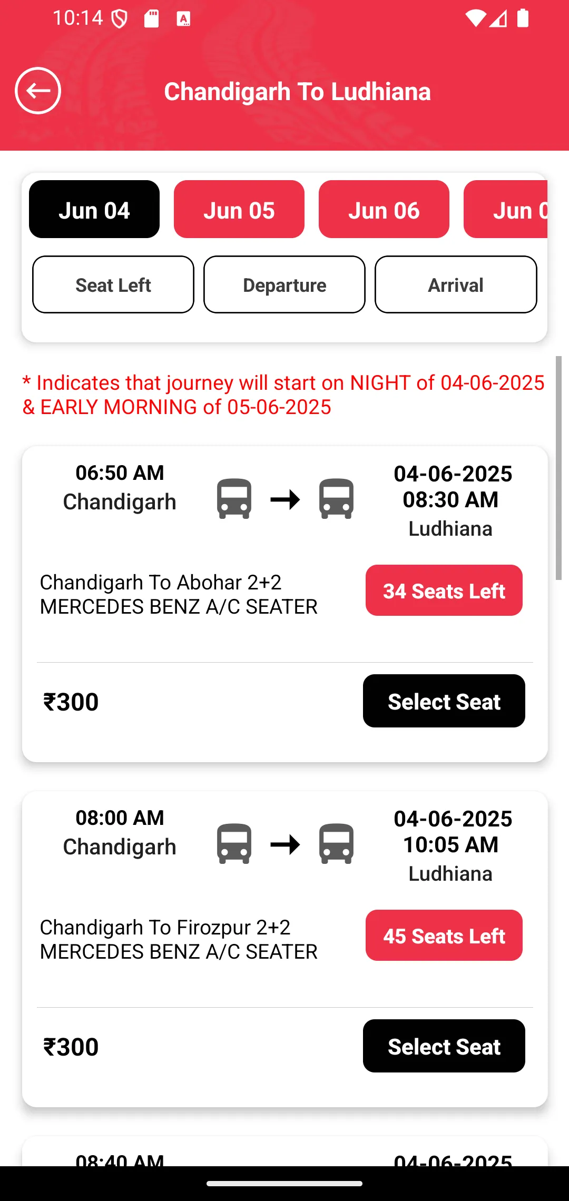Image resolution: width=569 pixels, height=1201 pixels.
Task: Tap the back arrow icon
Action: [38, 91]
